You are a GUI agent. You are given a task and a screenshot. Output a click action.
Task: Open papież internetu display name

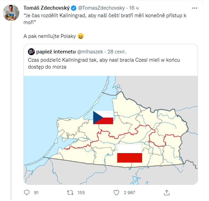click(x=56, y=52)
